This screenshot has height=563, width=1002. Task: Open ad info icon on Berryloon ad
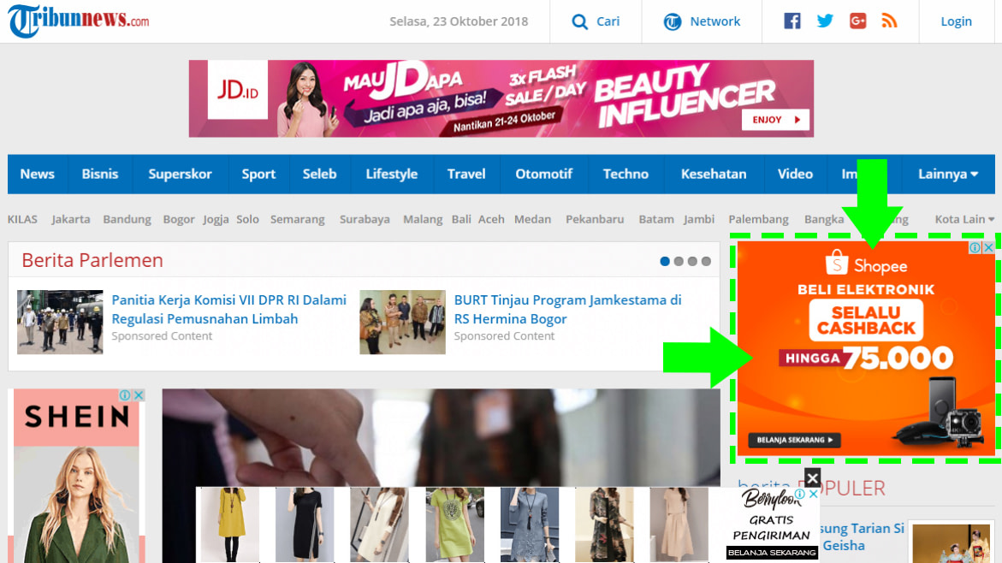click(x=799, y=494)
